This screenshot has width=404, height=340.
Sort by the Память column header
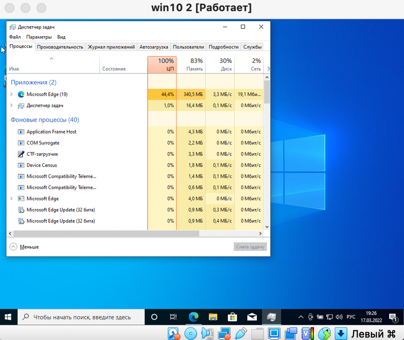(191, 65)
